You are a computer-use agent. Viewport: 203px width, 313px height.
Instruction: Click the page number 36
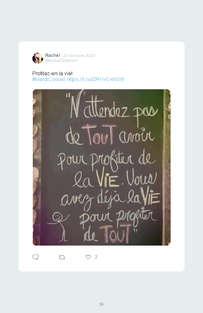coord(101,304)
